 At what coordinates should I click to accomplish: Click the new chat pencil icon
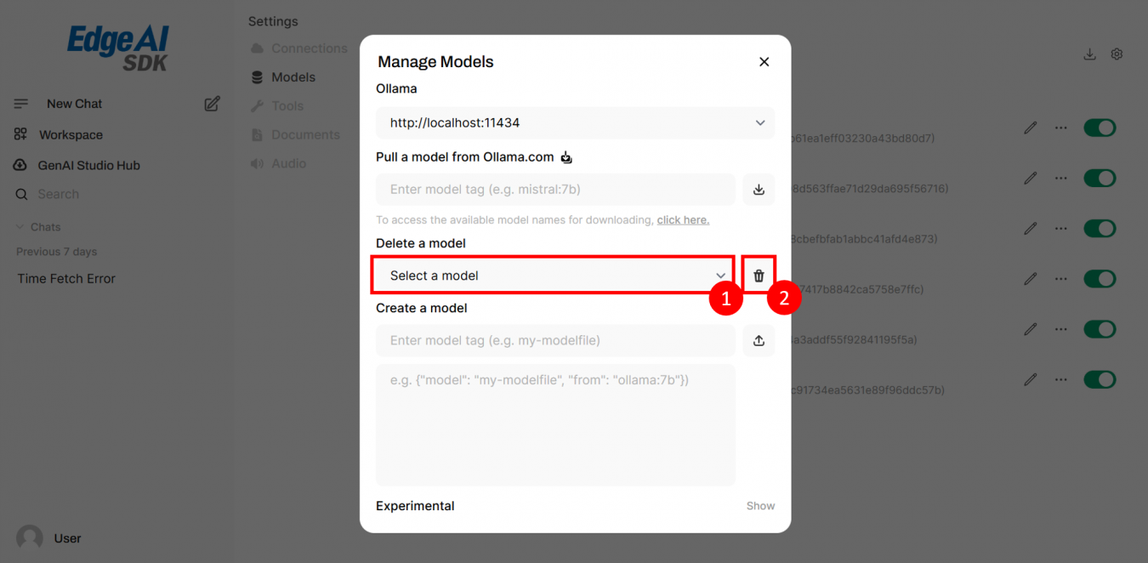[212, 104]
